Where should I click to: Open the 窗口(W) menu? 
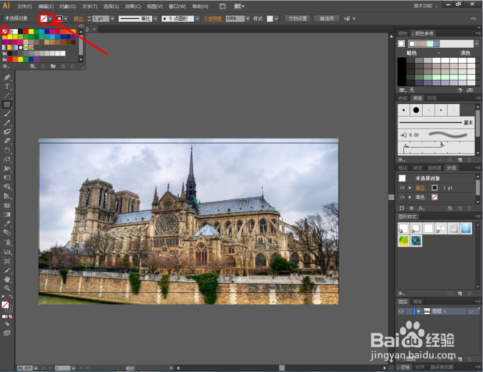point(177,6)
